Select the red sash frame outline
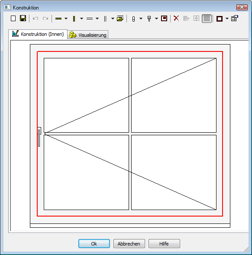The width and height of the screenshot is (252, 255). coord(130,51)
